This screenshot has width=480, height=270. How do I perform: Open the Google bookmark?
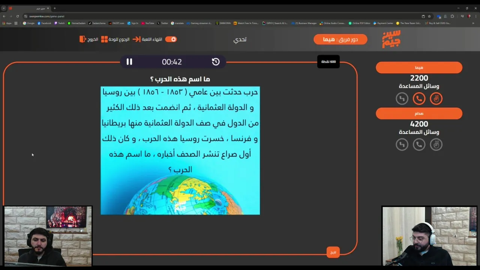pyautogui.click(x=29, y=23)
